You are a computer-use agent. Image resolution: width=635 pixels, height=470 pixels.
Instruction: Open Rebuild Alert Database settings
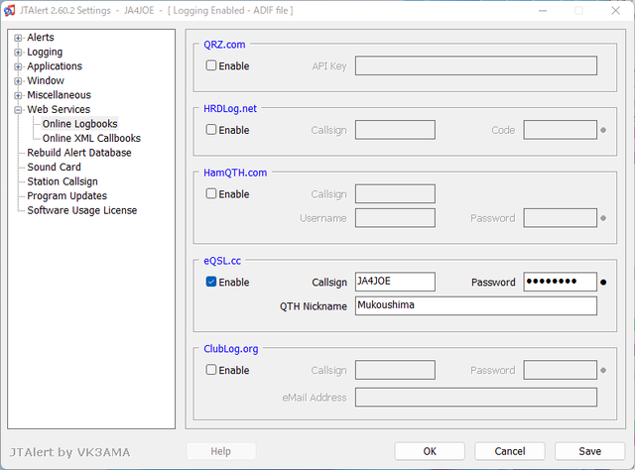79,153
